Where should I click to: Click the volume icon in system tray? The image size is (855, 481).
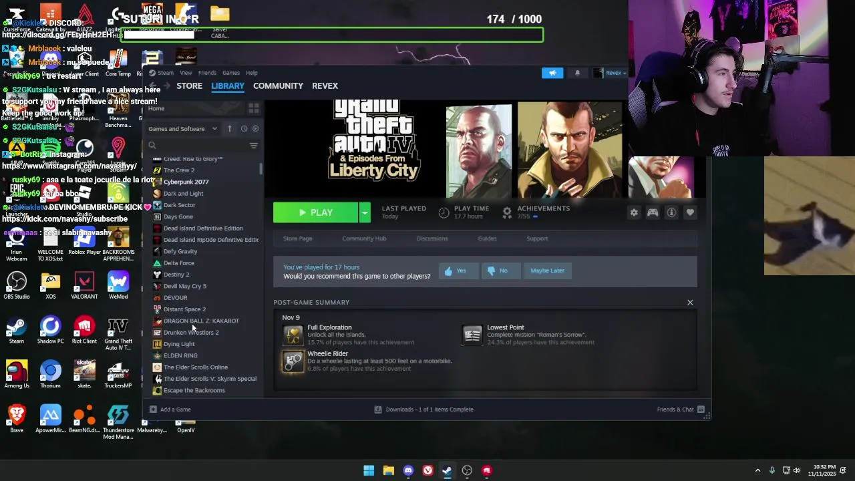point(798,470)
